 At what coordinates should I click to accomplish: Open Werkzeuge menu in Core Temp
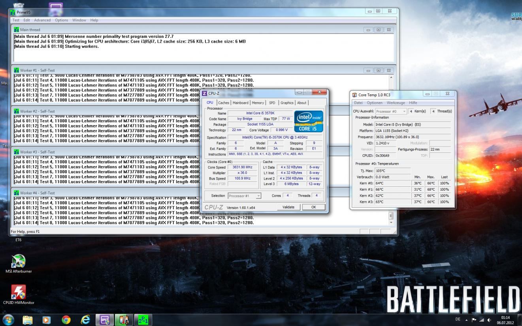pos(396,103)
